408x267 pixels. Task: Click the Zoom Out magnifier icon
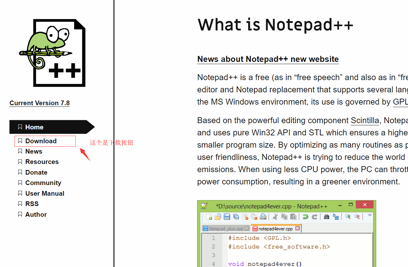point(357,216)
